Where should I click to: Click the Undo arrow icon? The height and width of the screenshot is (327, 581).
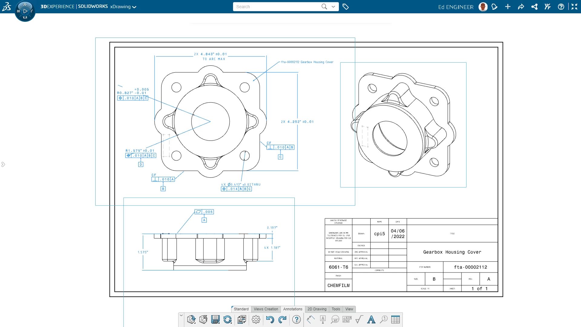270,319
